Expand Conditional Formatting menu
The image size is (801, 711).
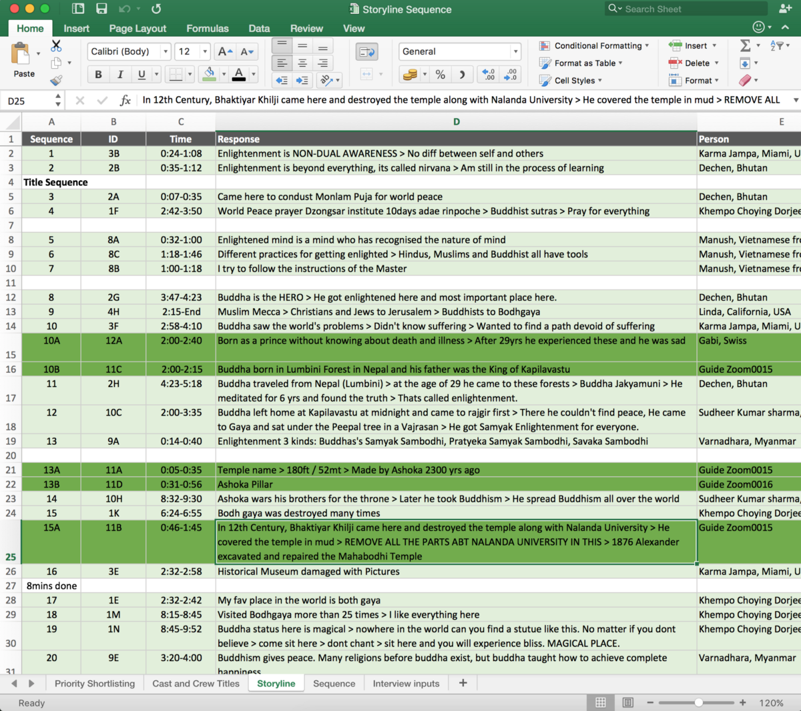tap(594, 45)
